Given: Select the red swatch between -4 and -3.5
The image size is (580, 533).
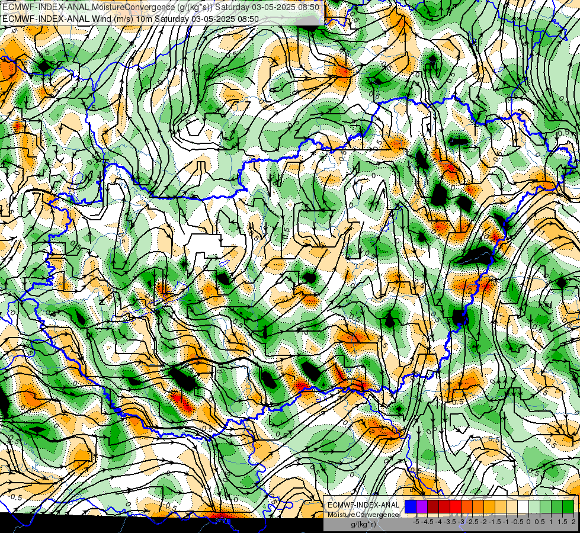Looking at the screenshot, I should 444,506.
